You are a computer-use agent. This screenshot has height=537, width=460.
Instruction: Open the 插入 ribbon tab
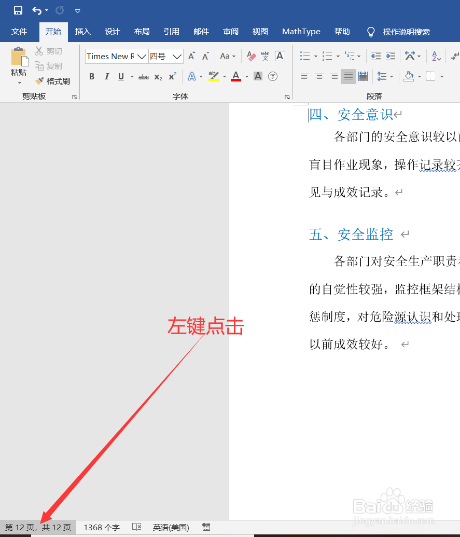point(82,32)
